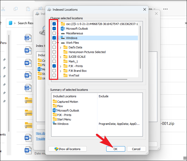Viewport: 187px width, 161px height.
Task: Click the Indexed Locations title icon
Action: pos(49,10)
